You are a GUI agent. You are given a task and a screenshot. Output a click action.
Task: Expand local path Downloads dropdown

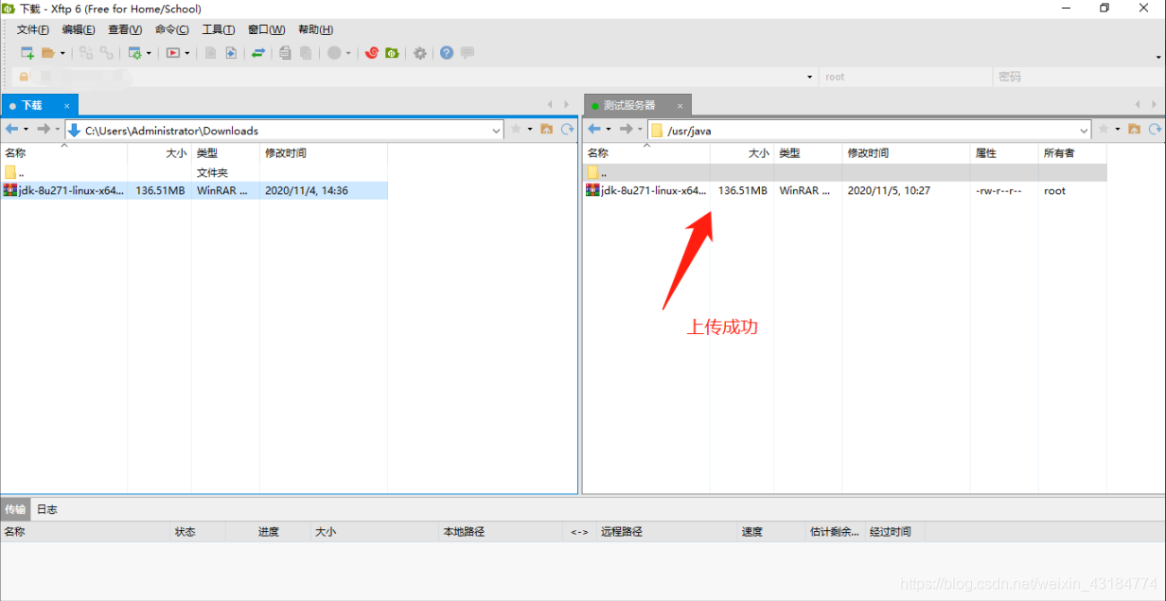tap(496, 131)
